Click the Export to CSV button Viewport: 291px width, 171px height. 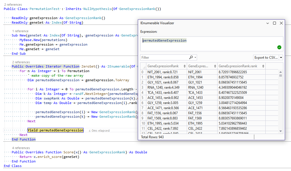pyautogui.click(x=266, y=58)
